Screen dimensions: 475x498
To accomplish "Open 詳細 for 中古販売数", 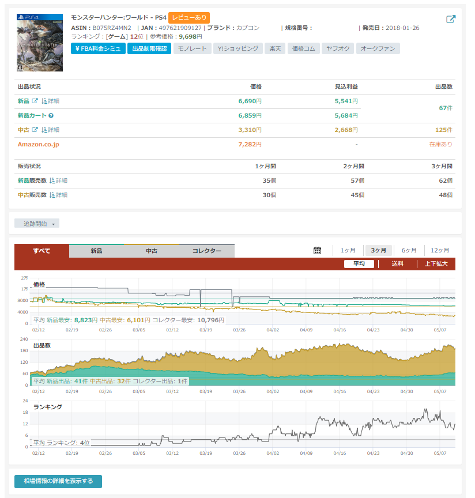I will click(58, 195).
